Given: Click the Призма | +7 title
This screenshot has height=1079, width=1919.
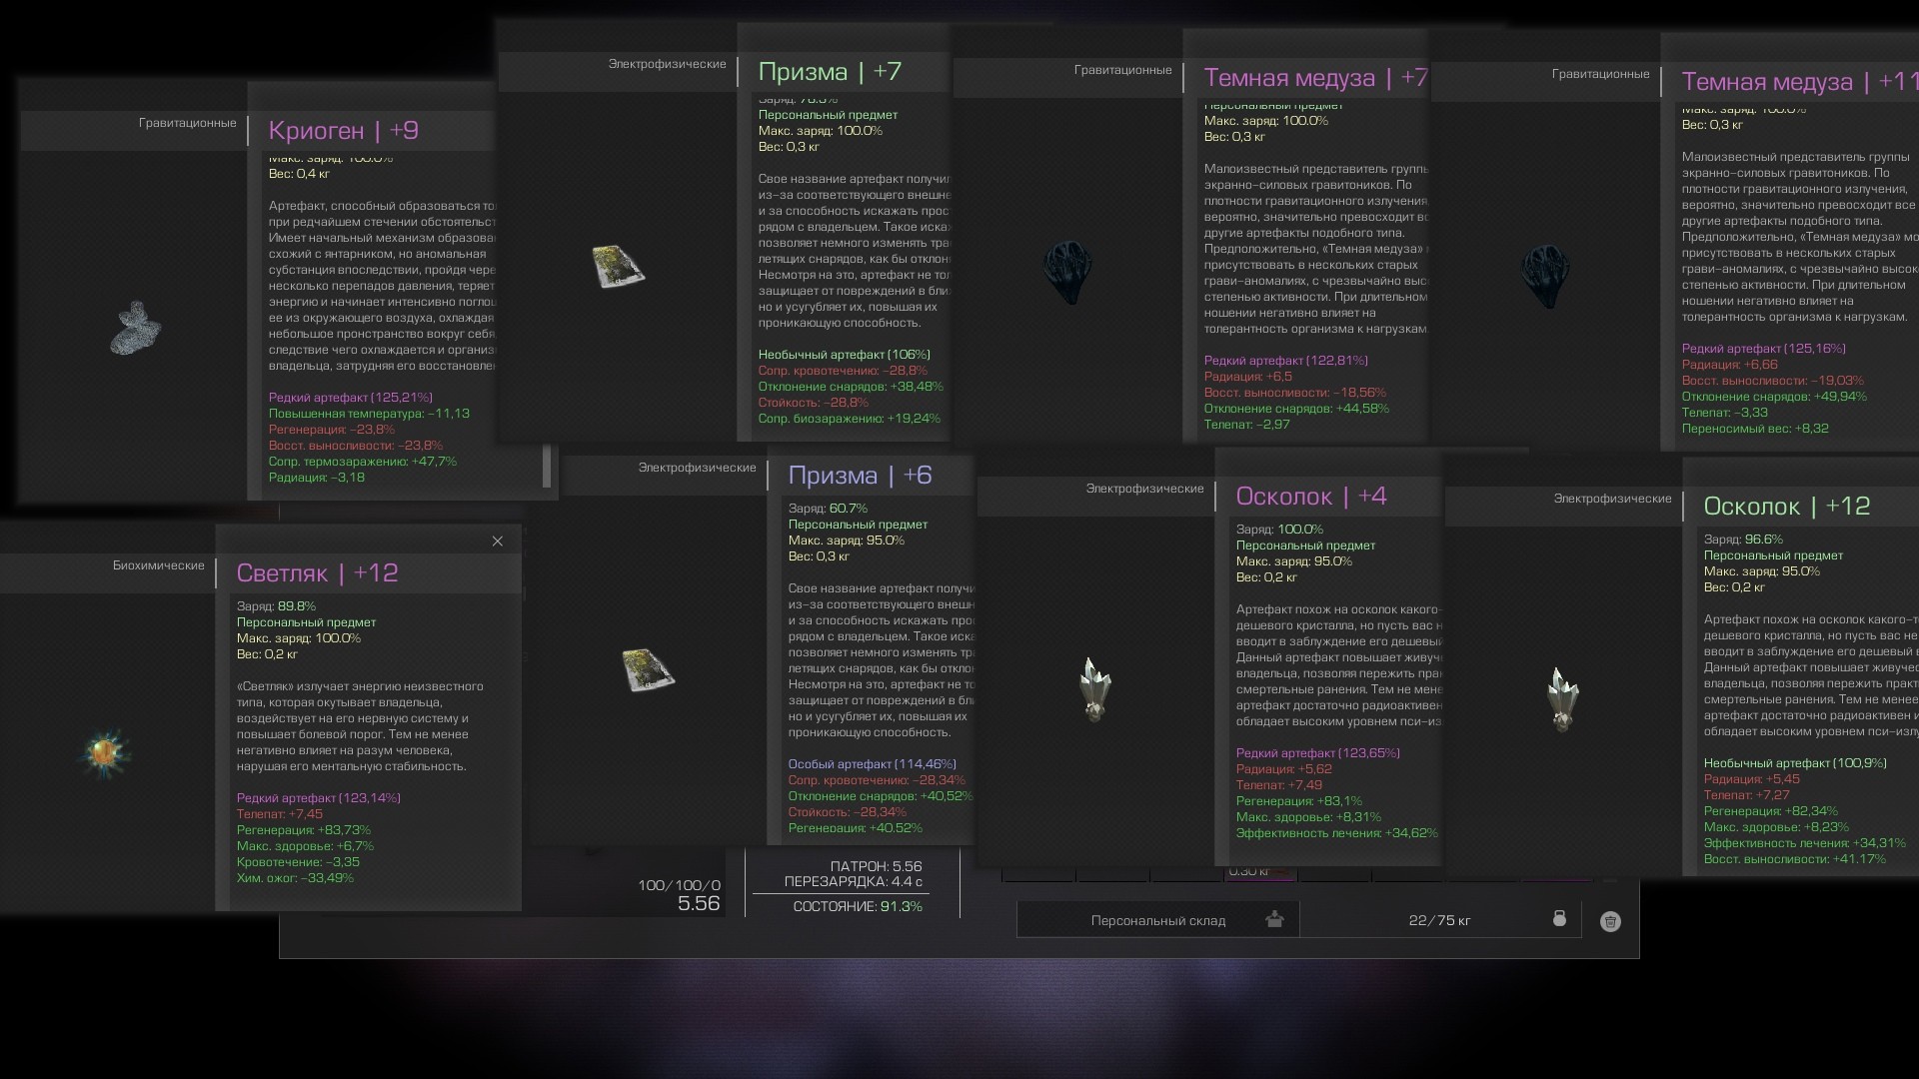Looking at the screenshot, I should pos(830,72).
